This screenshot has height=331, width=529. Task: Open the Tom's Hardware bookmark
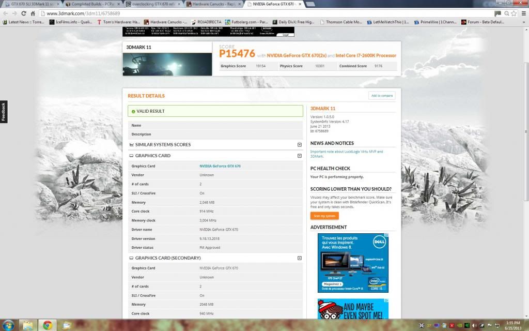pos(119,22)
